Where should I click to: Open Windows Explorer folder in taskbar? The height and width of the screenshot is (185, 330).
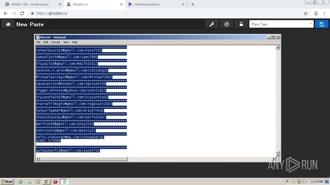coord(29,182)
